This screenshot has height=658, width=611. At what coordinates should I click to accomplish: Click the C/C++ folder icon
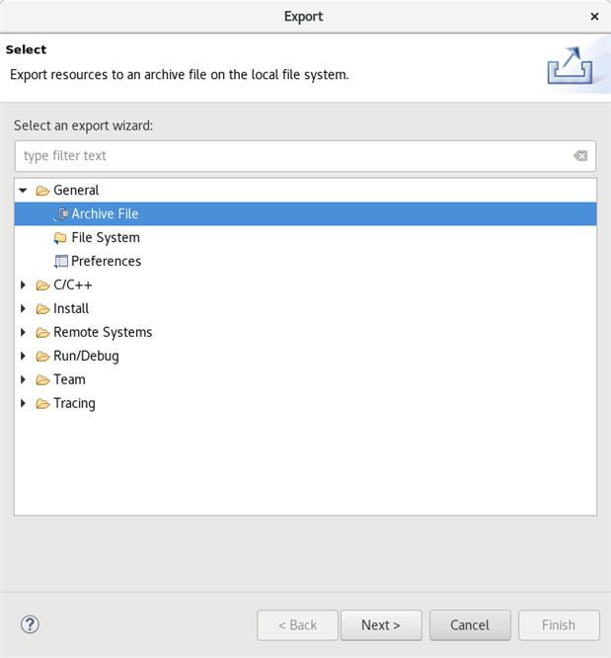pos(42,285)
